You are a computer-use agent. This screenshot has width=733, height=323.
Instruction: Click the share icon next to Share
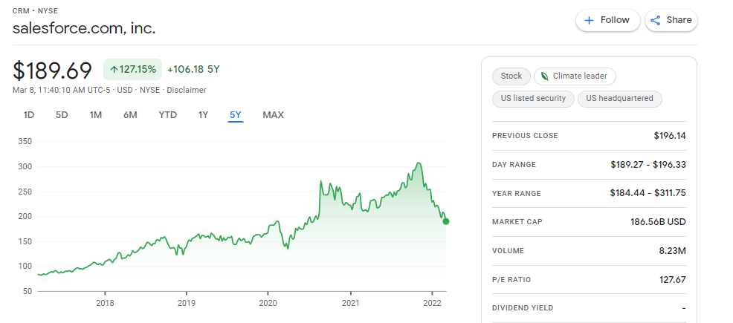(x=656, y=21)
